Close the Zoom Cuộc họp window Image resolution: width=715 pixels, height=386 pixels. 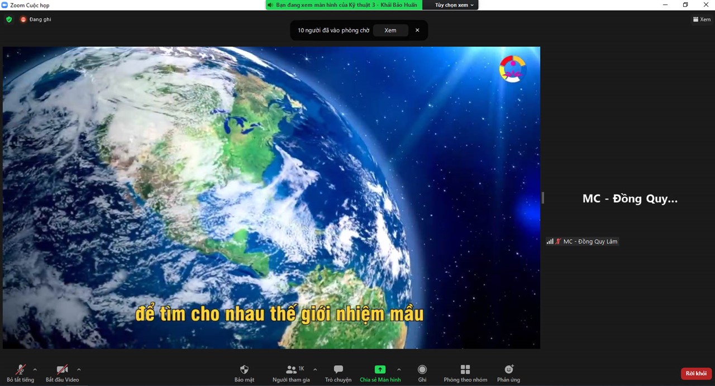pos(706,5)
